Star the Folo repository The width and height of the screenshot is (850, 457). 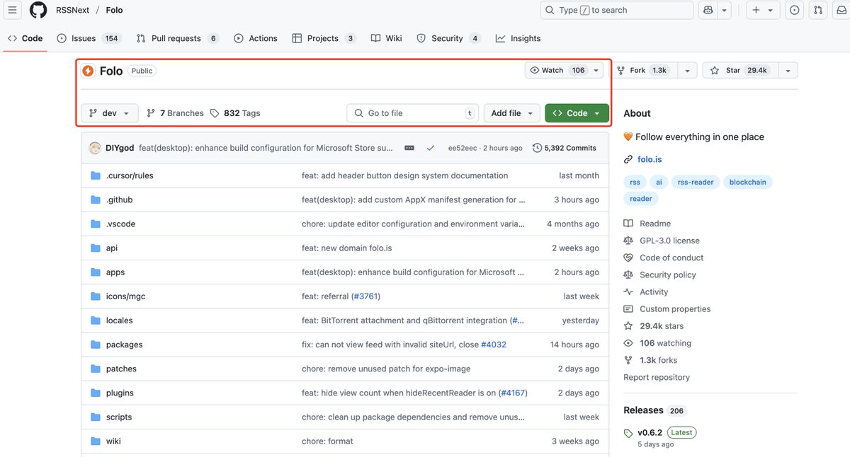[x=739, y=70]
